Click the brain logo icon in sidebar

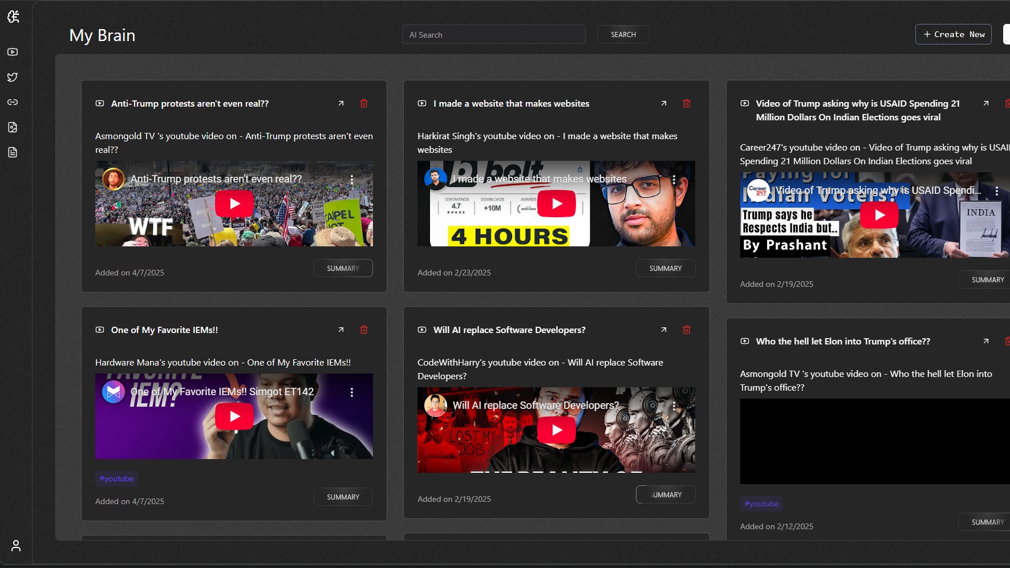pos(13,17)
